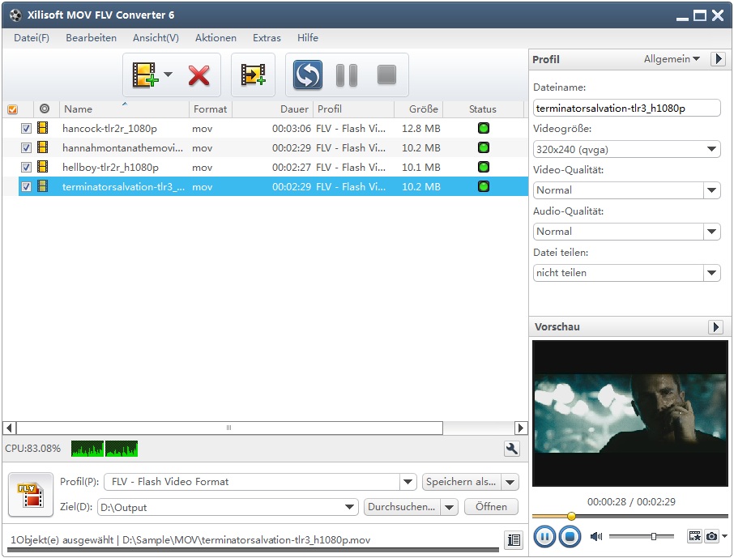Uncheck the hannahmontanathemovi checkbox

[x=26, y=148]
